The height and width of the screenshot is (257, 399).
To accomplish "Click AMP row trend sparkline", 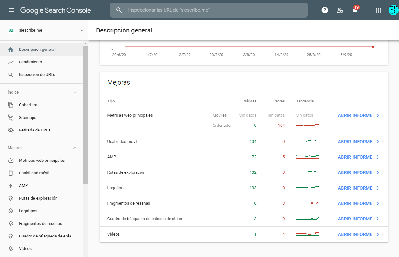I will click(x=308, y=157).
